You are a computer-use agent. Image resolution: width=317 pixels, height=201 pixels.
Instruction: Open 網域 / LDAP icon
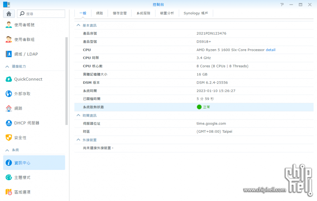point(9,54)
